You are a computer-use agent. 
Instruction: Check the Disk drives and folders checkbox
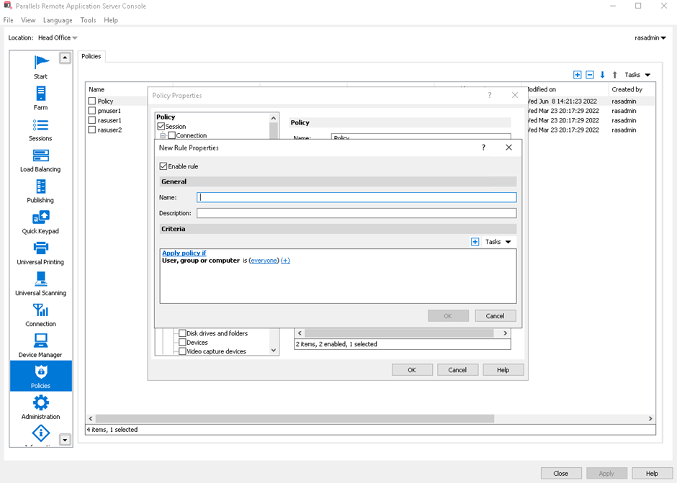coord(183,333)
